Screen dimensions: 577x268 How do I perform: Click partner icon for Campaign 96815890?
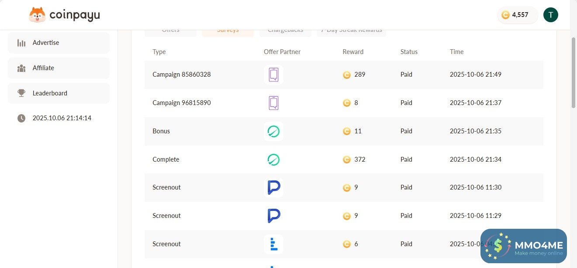273,103
